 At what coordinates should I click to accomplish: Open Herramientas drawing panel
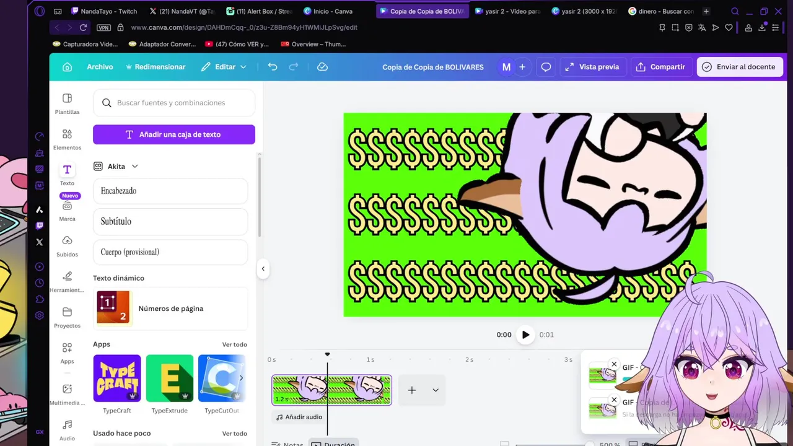(67, 282)
